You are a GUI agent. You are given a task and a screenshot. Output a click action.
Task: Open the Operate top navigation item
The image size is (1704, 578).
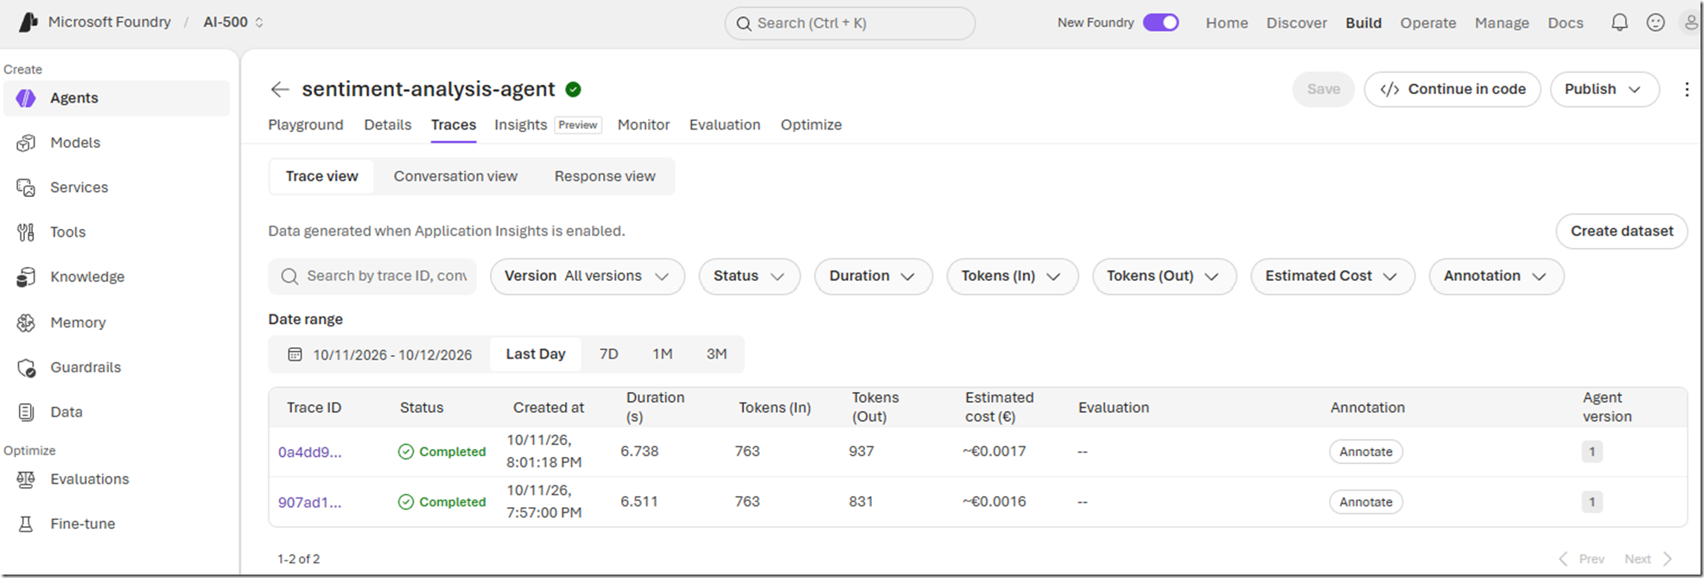(1428, 22)
